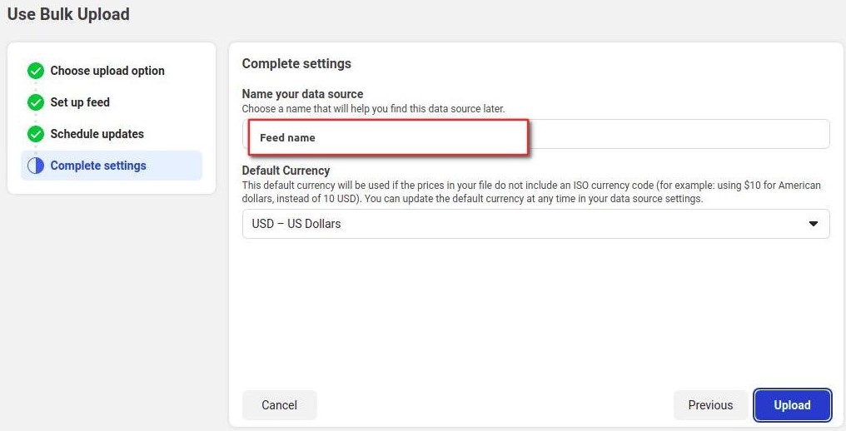Click Complete settings panel heading
The image size is (846, 431).
coord(296,64)
